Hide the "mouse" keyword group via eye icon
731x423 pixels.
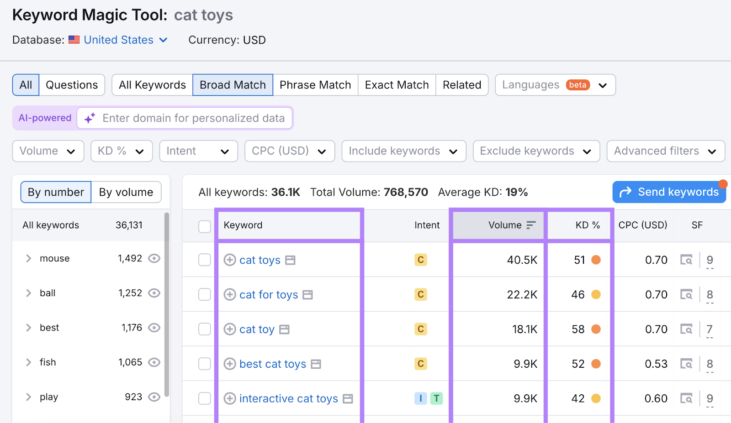point(154,258)
